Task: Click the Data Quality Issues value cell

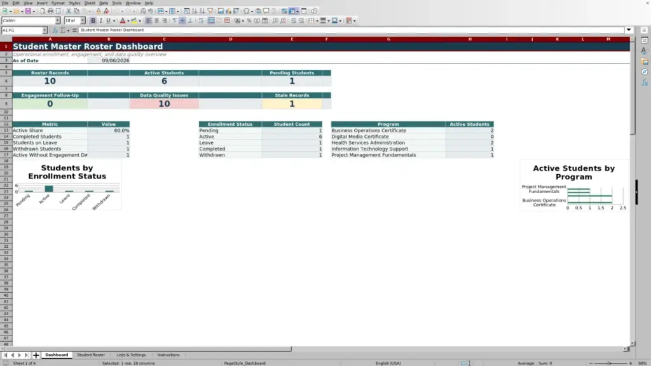Action: (x=164, y=104)
